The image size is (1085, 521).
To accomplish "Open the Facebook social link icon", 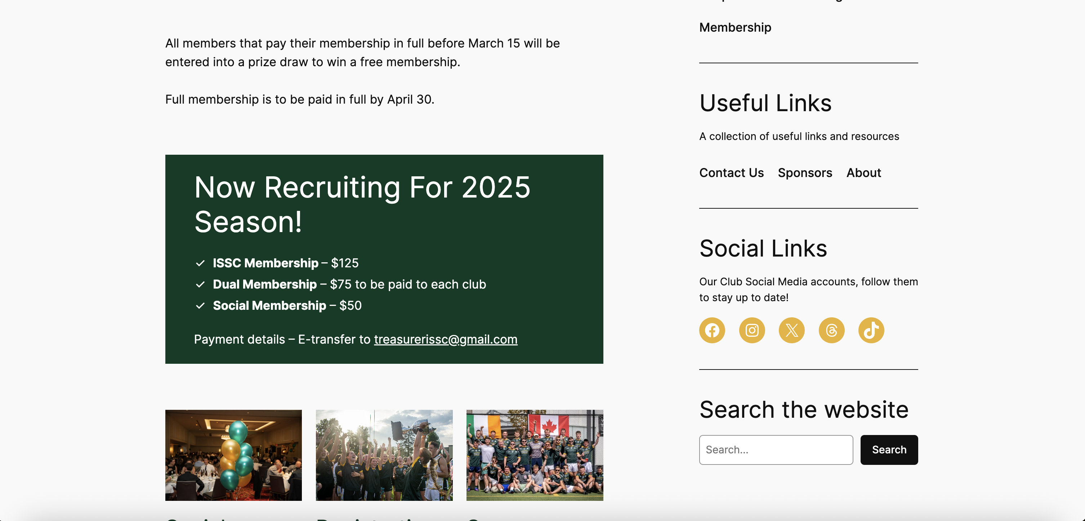I will (712, 330).
